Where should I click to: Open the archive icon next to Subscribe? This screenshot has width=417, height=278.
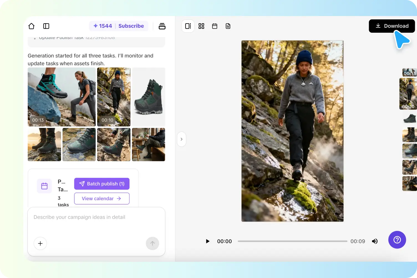162,26
